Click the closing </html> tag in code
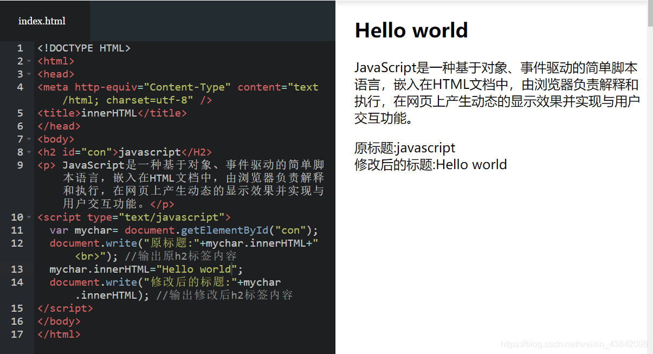653x354 pixels. pyautogui.click(x=59, y=334)
